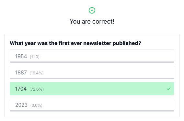Click the "2023" year text
The width and height of the screenshot is (184, 121).
pyautogui.click(x=21, y=105)
